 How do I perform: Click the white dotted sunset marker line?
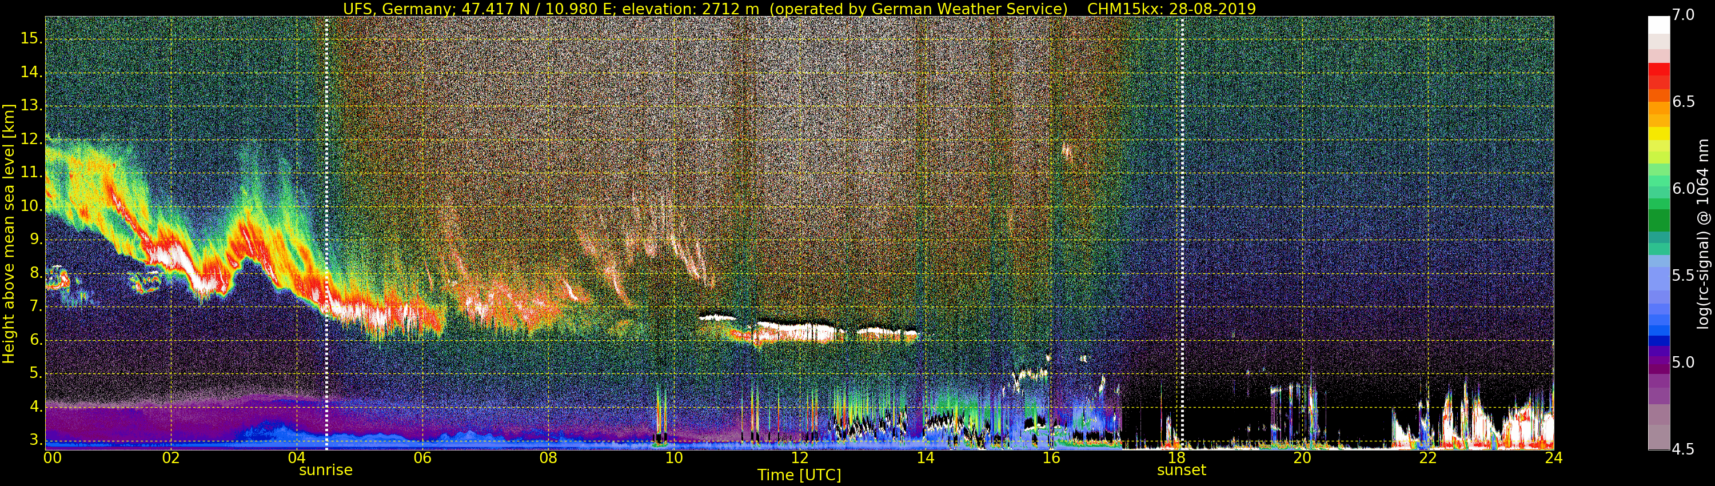(1182, 233)
